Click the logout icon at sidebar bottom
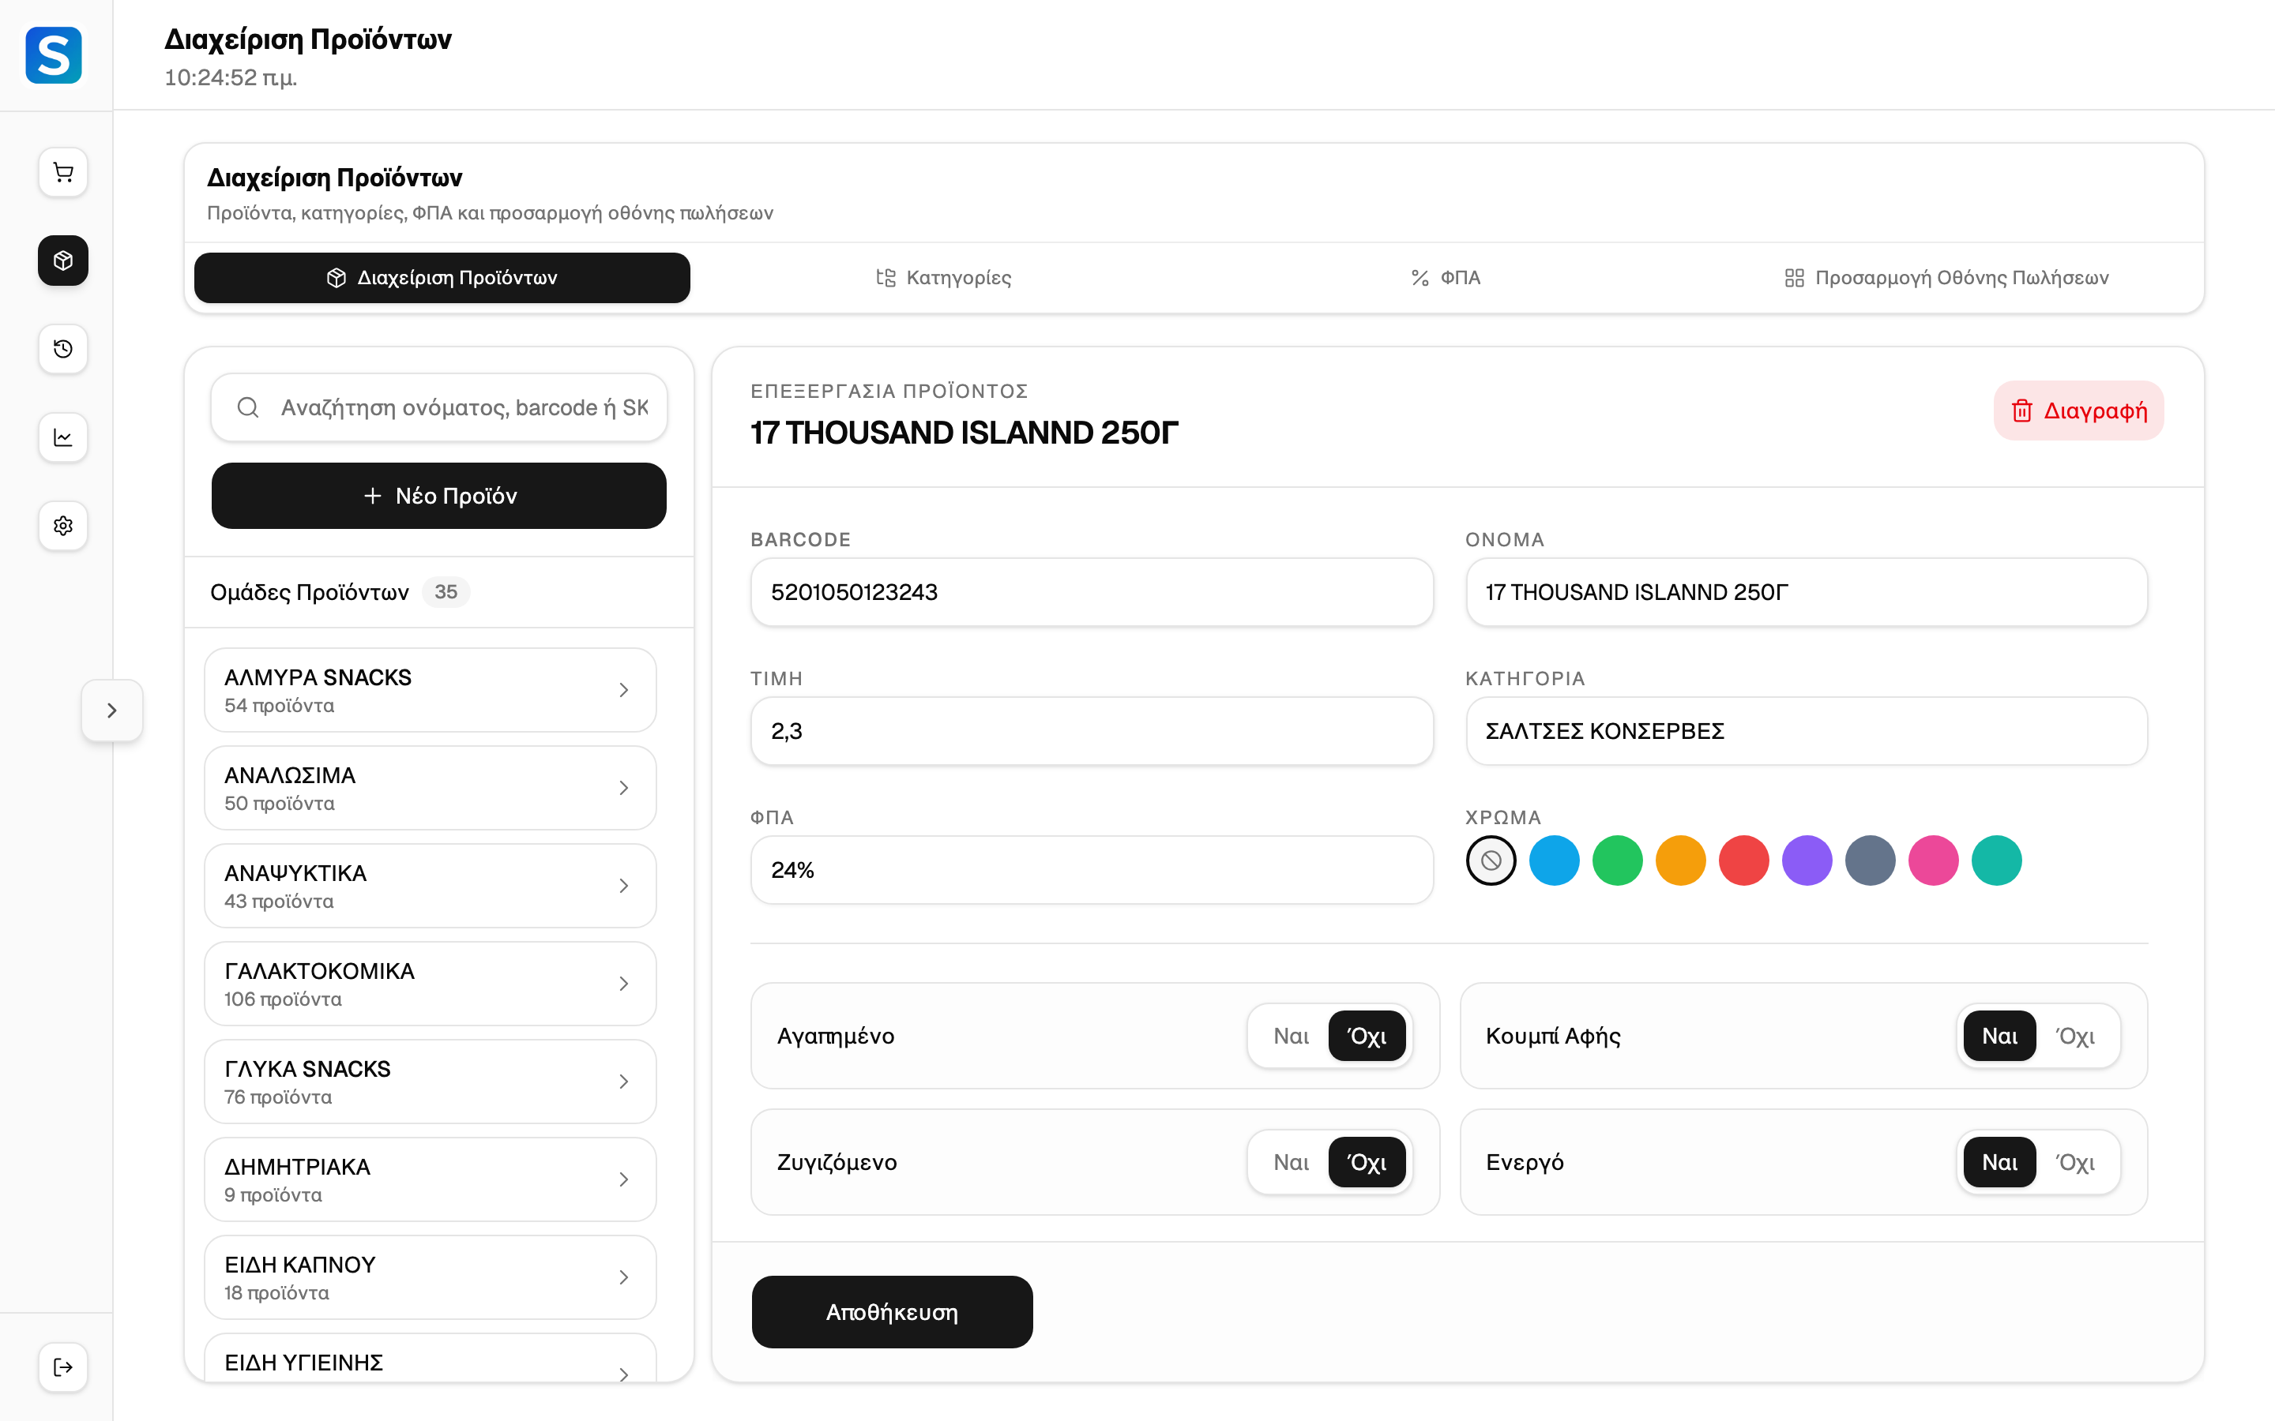2275x1421 pixels. point(63,1367)
